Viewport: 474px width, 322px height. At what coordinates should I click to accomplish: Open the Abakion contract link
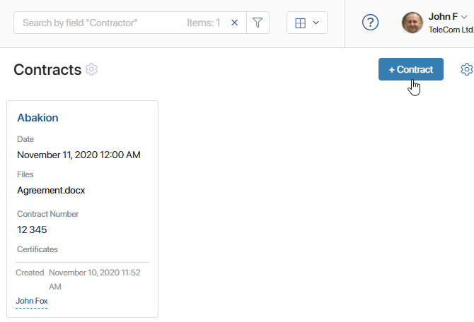click(37, 118)
